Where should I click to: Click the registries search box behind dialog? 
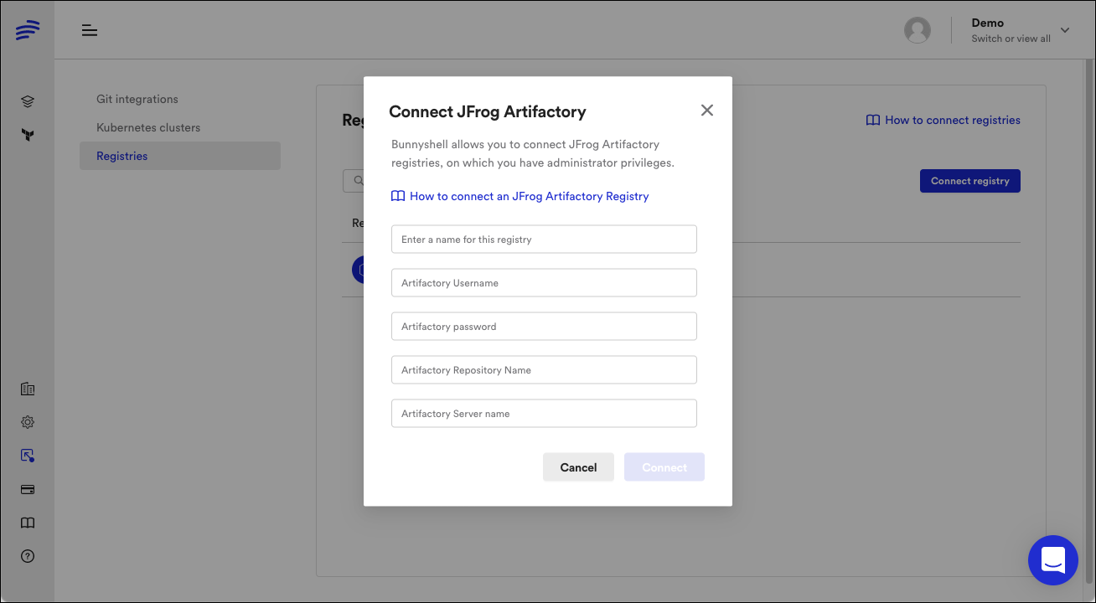pyautogui.click(x=354, y=180)
